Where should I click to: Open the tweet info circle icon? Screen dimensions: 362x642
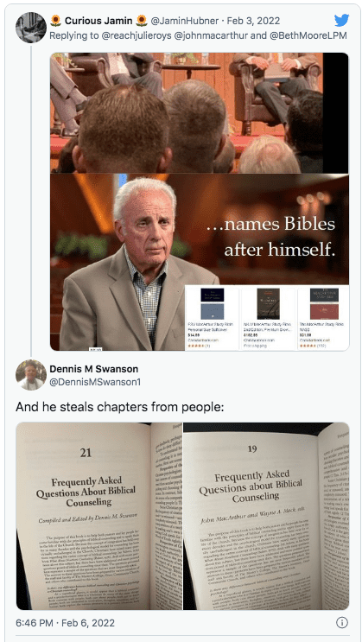click(341, 623)
